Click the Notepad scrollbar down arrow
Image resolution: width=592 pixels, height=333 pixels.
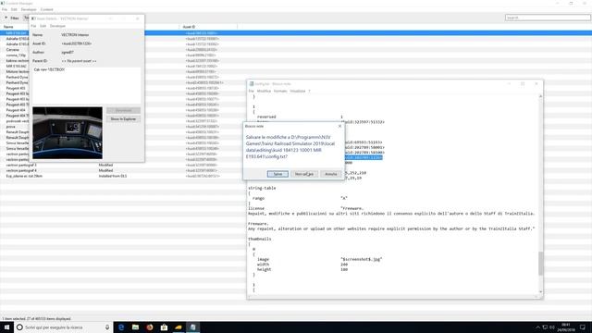pyautogui.click(x=540, y=292)
